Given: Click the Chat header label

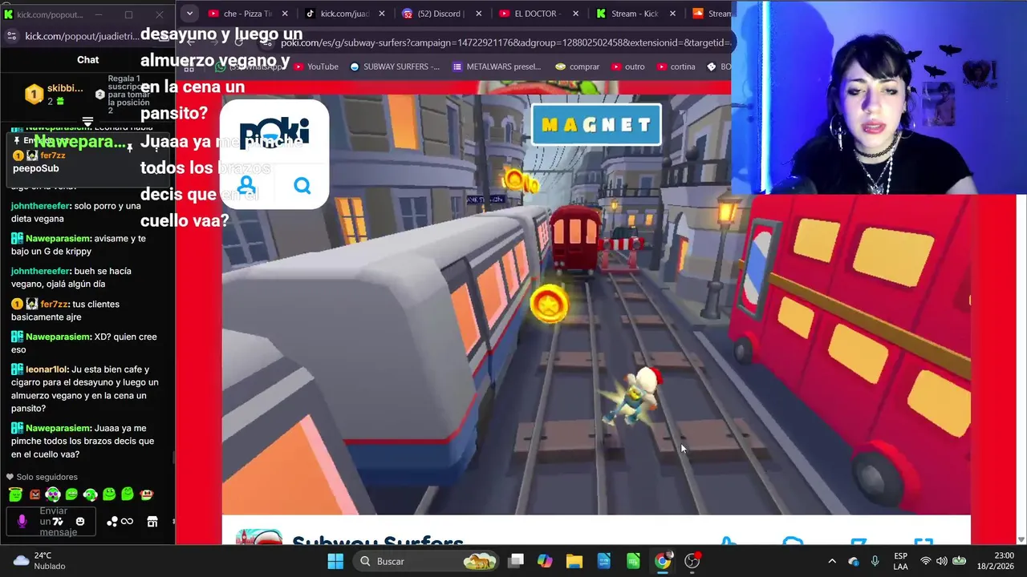Looking at the screenshot, I should click(x=87, y=59).
